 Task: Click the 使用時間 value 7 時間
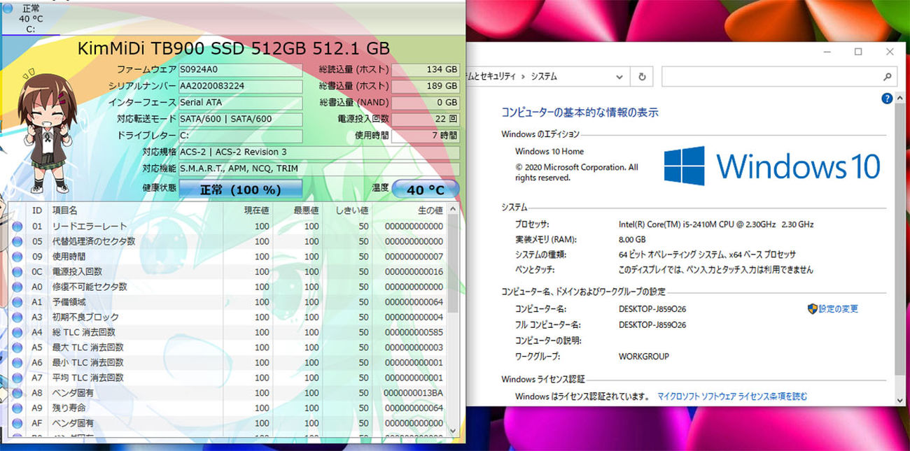426,136
